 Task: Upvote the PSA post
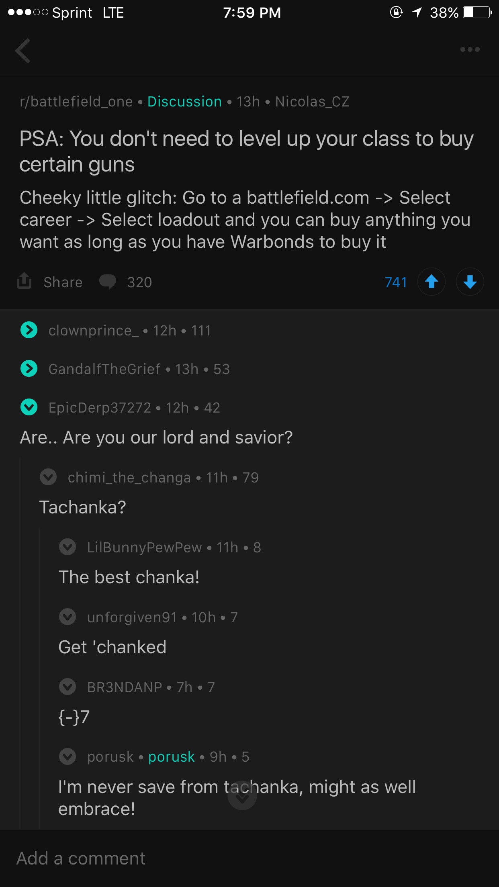point(431,282)
